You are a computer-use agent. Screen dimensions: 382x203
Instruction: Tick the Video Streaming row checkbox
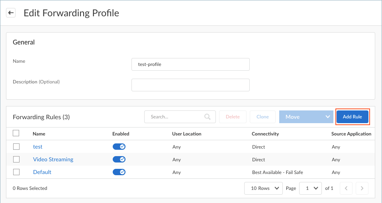pyautogui.click(x=16, y=159)
